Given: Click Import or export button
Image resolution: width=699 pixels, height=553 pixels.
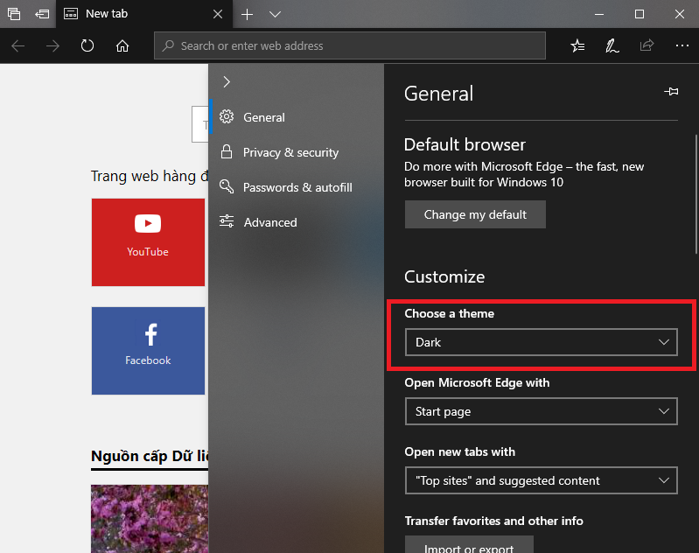Looking at the screenshot, I should [469, 545].
